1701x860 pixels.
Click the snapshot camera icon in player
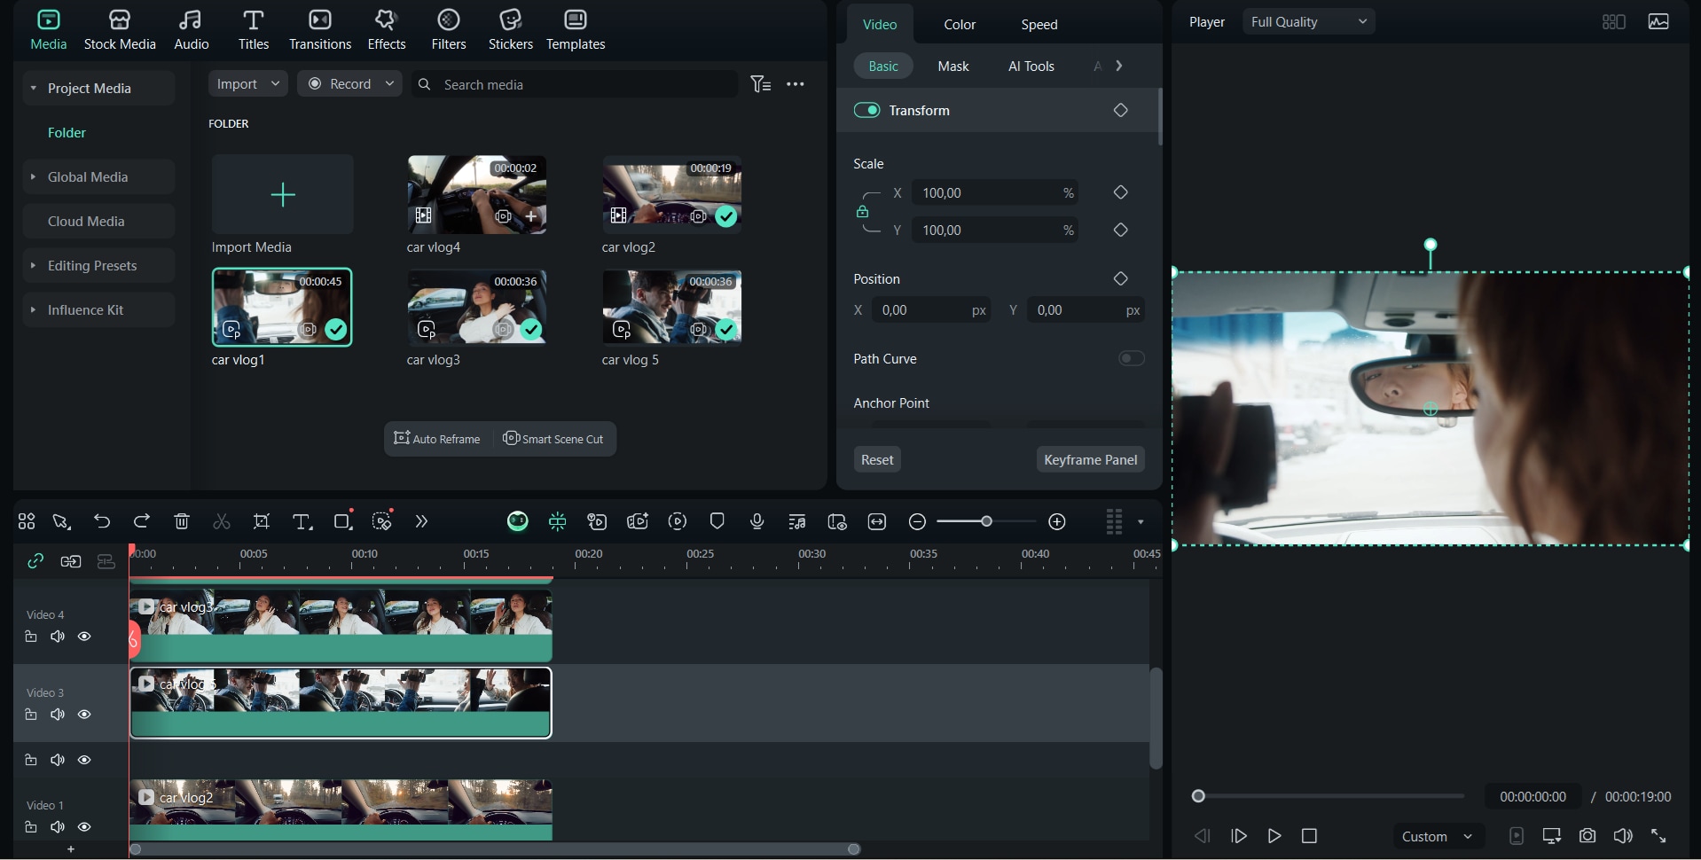(x=1587, y=836)
